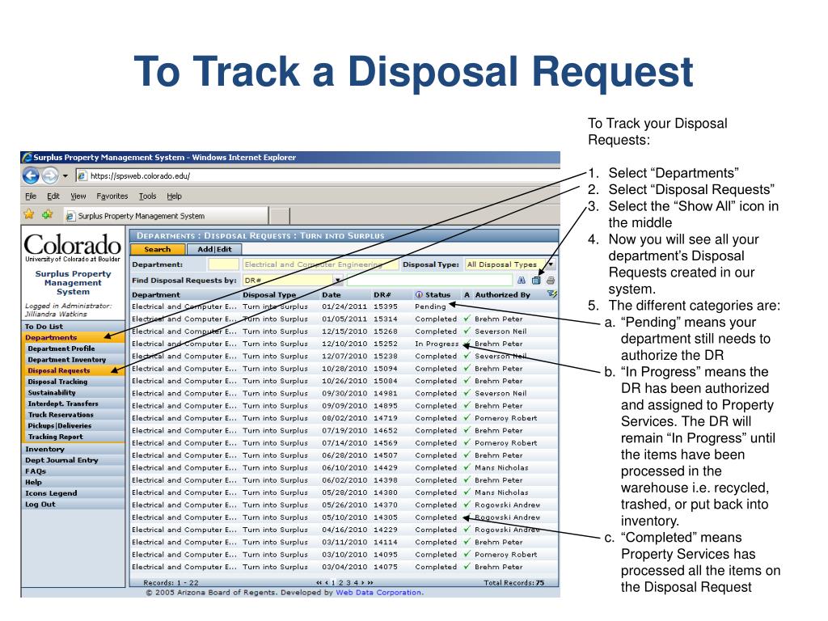The image size is (828, 621).
Task: Click the browser address bar
Action: coord(317,175)
